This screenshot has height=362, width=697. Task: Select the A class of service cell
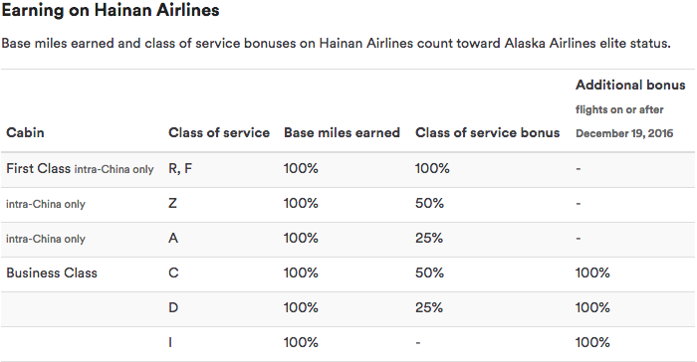tap(173, 238)
